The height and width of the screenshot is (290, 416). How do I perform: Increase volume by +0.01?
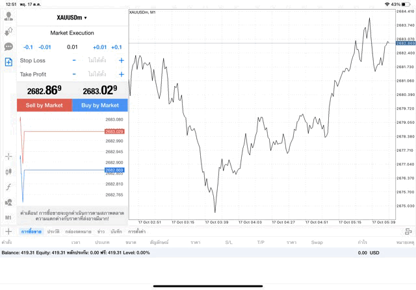pyautogui.click(x=99, y=47)
